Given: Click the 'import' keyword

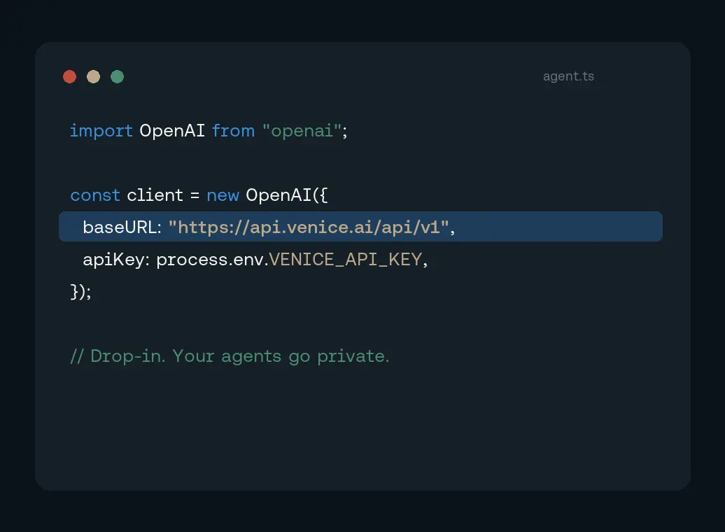Looking at the screenshot, I should pyautogui.click(x=101, y=131).
